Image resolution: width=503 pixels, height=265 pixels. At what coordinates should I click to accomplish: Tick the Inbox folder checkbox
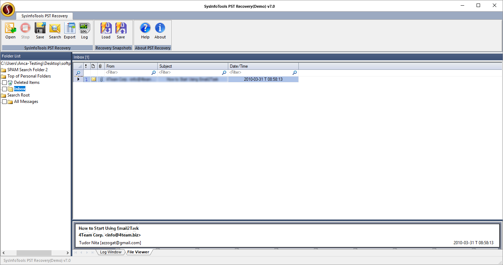pyautogui.click(x=4, y=89)
